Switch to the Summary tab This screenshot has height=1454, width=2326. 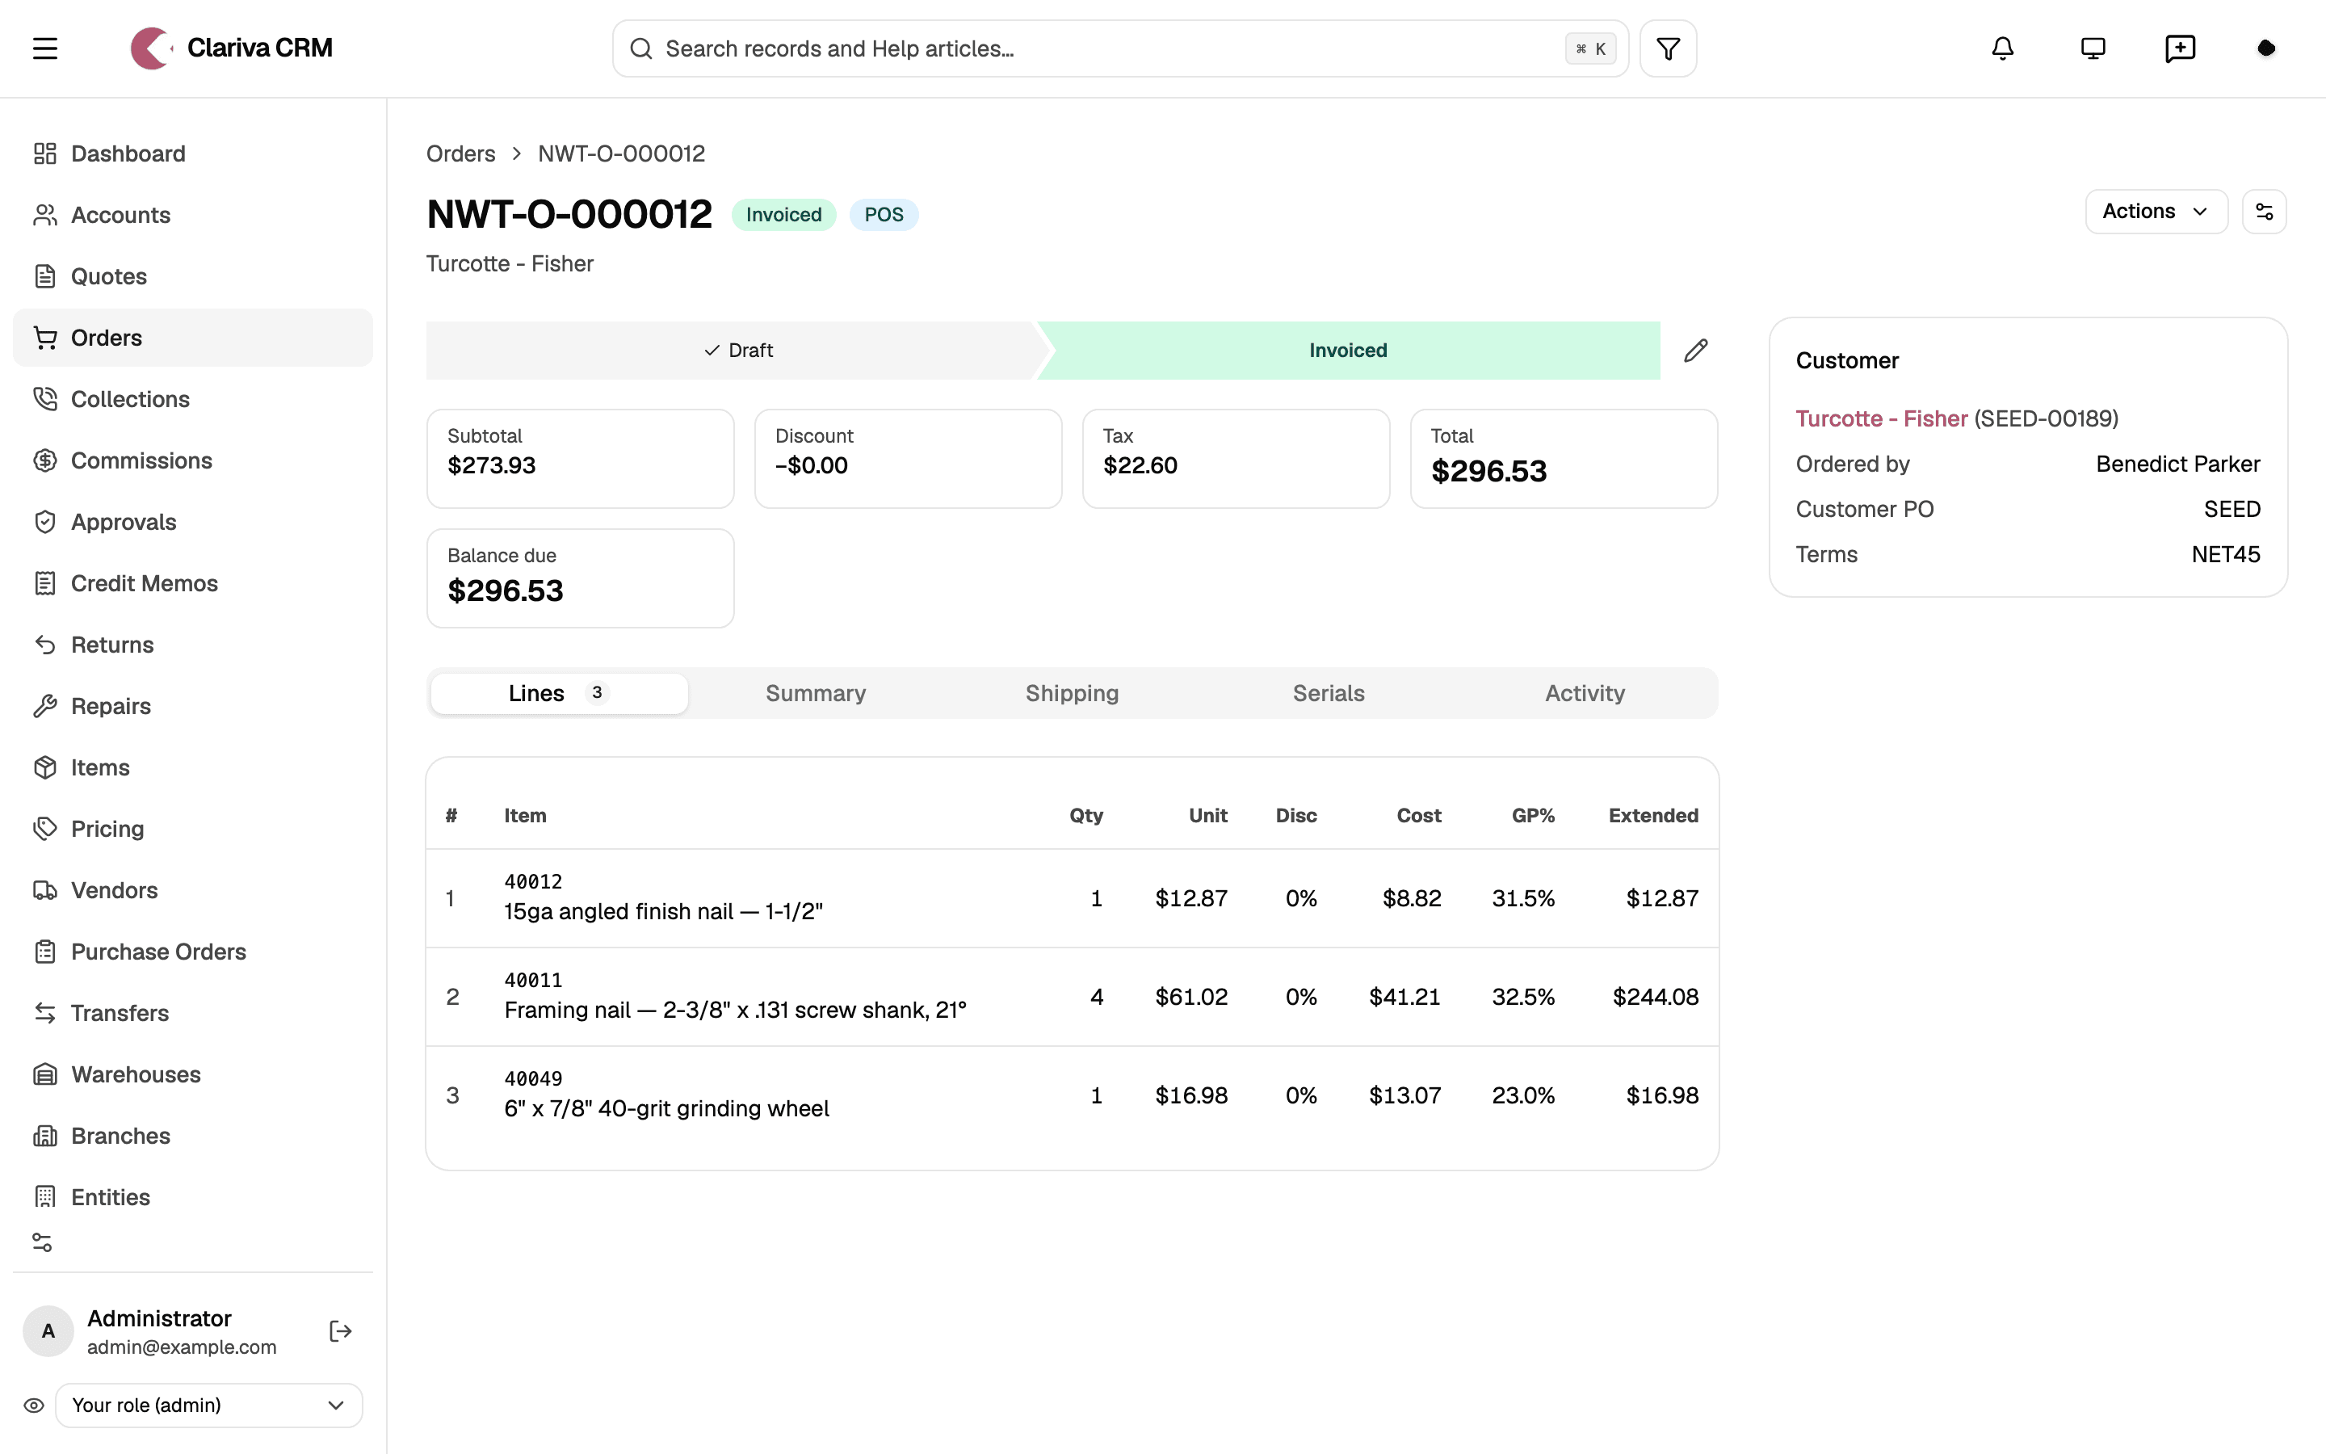[815, 693]
